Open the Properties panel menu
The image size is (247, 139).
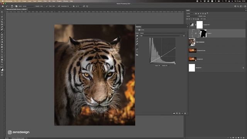[187, 27]
